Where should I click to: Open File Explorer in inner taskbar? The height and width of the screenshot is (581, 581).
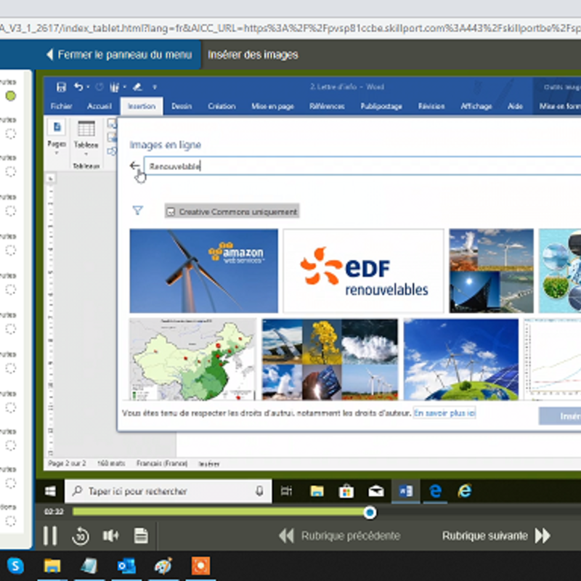click(x=317, y=492)
